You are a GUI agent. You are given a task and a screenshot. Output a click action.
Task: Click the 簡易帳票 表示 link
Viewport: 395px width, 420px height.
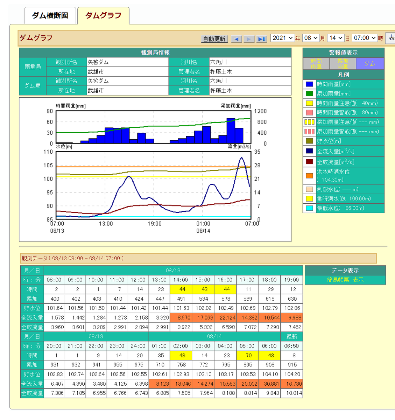(345, 280)
